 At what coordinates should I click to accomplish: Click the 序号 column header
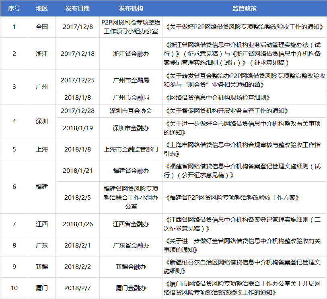[x=14, y=8]
